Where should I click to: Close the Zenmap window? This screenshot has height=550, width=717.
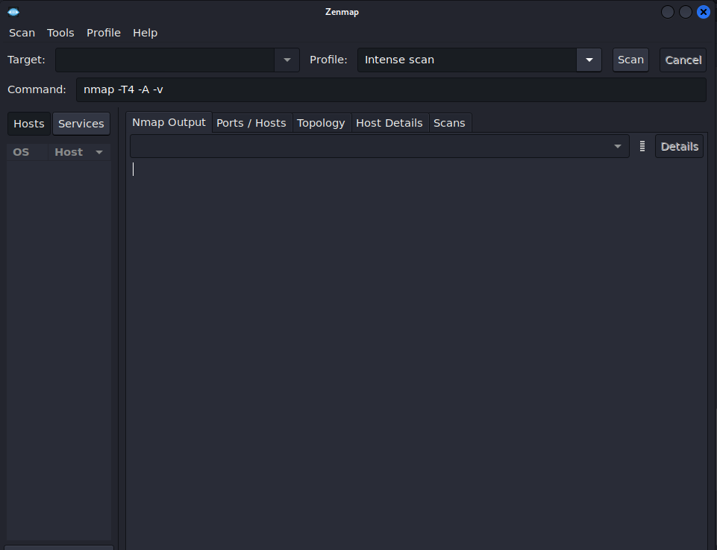click(x=704, y=12)
